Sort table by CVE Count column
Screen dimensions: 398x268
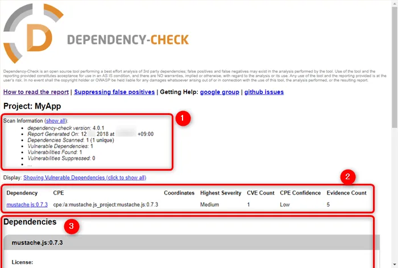pos(260,193)
